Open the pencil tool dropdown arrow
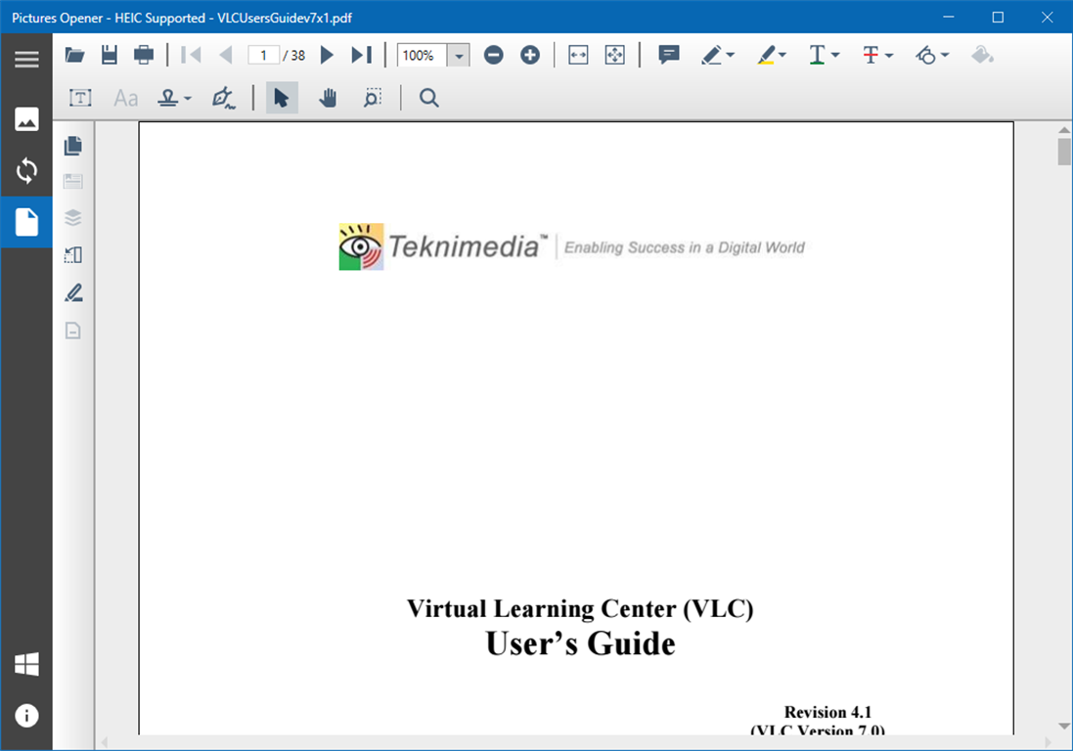The width and height of the screenshot is (1073, 751). coord(730,55)
